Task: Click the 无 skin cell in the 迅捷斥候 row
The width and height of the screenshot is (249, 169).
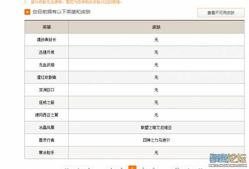Action: tap(156, 52)
